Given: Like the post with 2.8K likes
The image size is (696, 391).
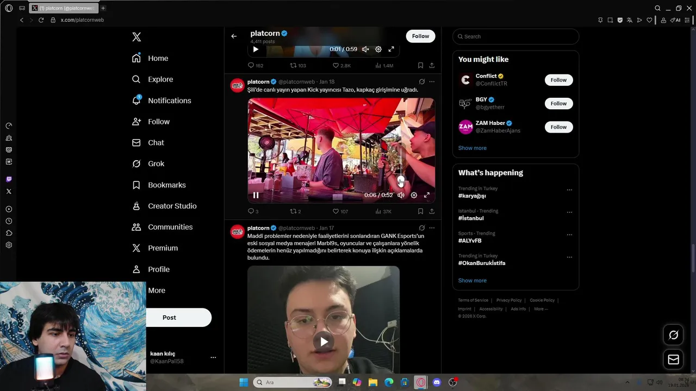Looking at the screenshot, I should coord(341,66).
